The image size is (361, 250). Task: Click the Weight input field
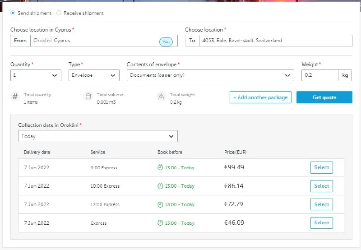(319, 75)
